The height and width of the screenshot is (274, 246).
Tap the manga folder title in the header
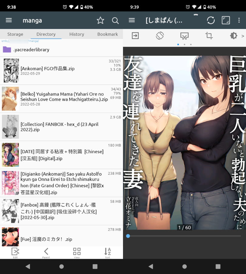(x=32, y=20)
